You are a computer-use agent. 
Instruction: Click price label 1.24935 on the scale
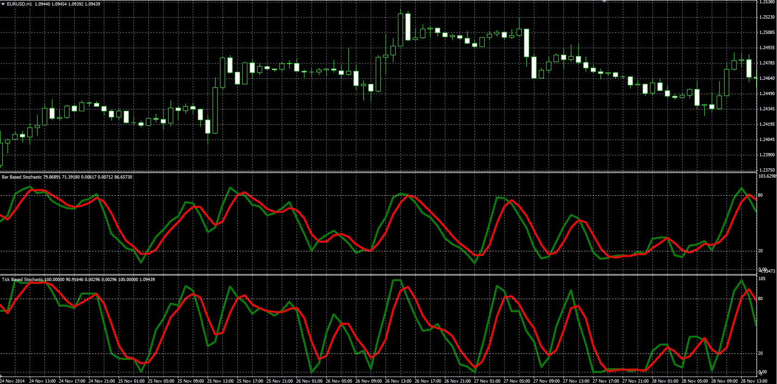(767, 48)
